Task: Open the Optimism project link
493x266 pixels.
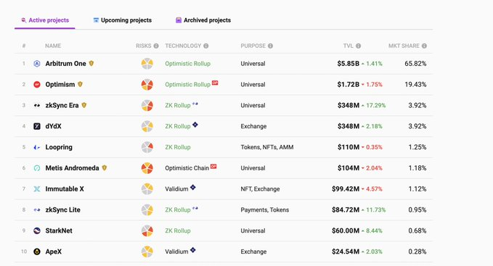Action: tap(60, 84)
